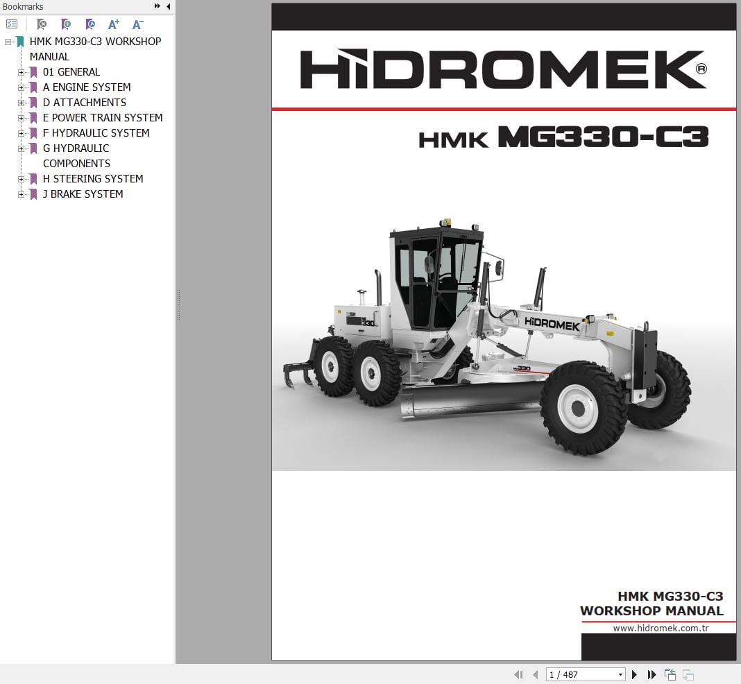741x684 pixels.
Task: Open the A ENGINE SYSTEM bookmark
Action: (87, 87)
